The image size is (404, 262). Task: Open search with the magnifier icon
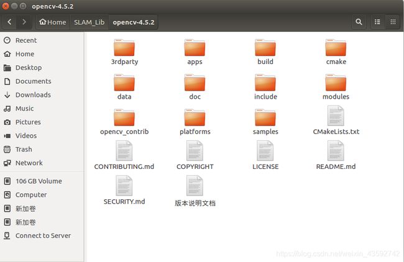[x=359, y=22]
